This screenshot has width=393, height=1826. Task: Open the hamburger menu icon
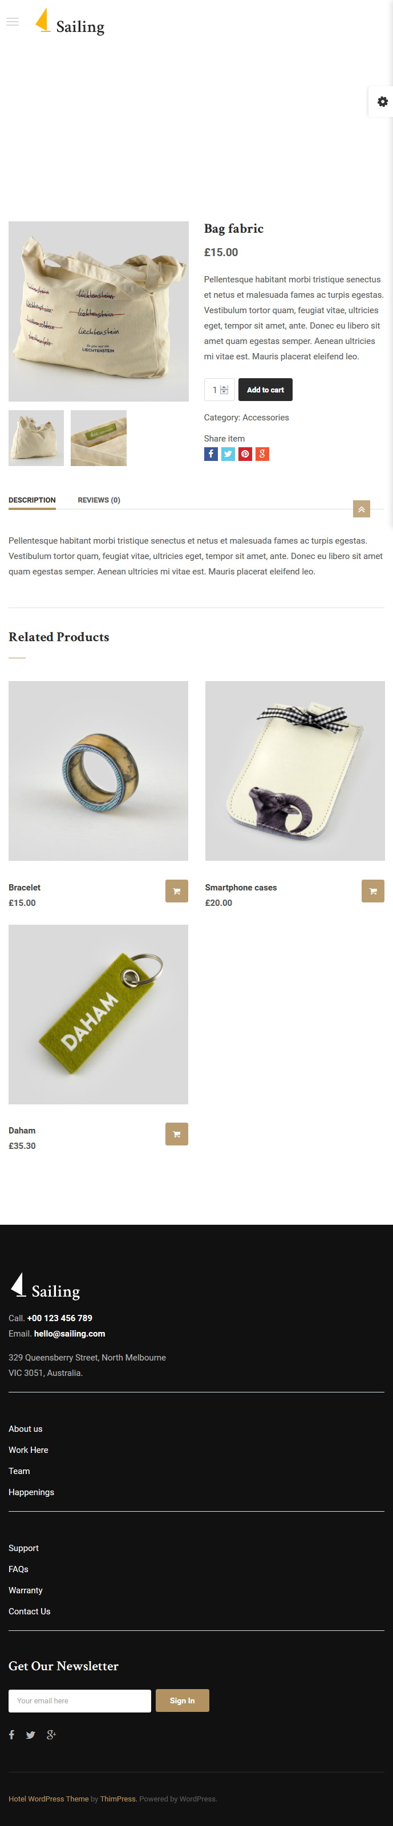coord(12,22)
